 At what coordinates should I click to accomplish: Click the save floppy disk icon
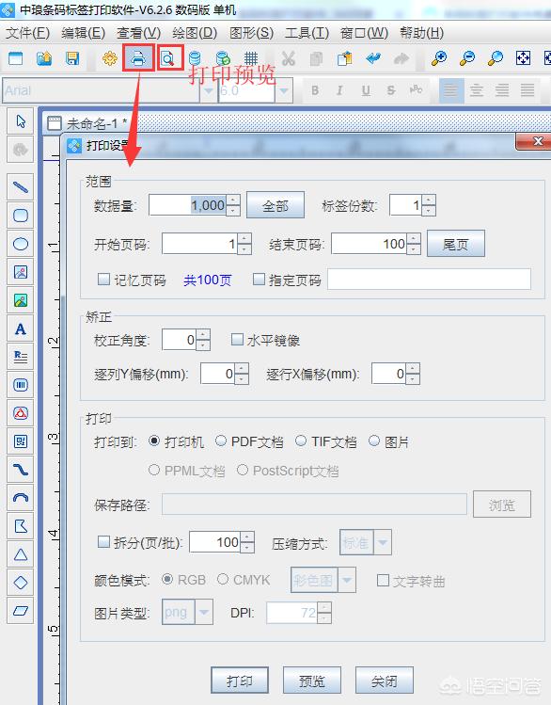72,58
